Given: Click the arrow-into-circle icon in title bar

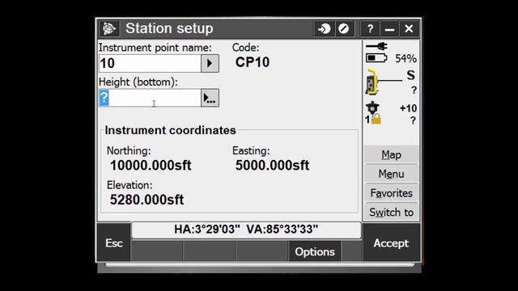Looking at the screenshot, I should tap(324, 29).
